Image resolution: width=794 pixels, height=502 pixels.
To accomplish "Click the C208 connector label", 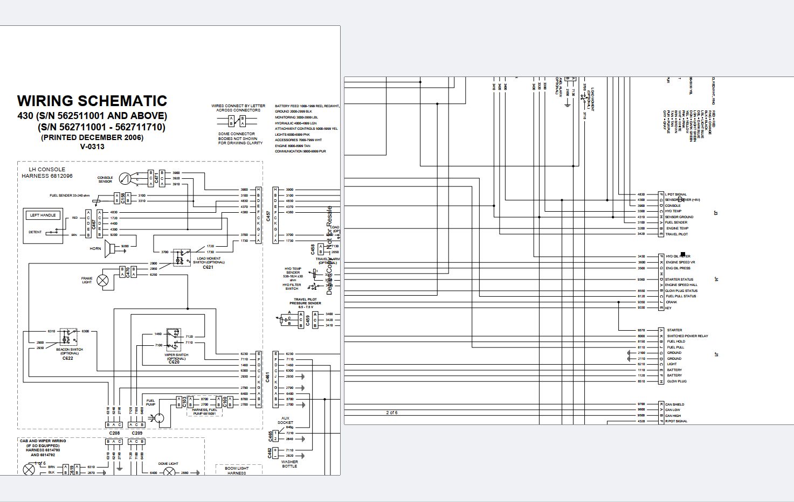I will (114, 433).
